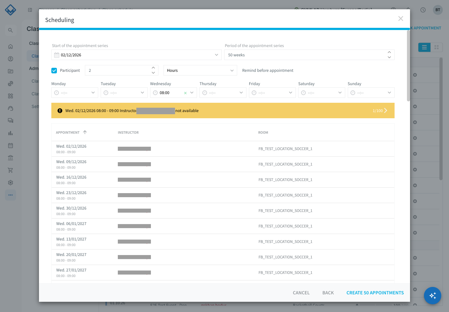The height and width of the screenshot is (312, 449).
Task: Click the BACK button
Action: click(328, 293)
